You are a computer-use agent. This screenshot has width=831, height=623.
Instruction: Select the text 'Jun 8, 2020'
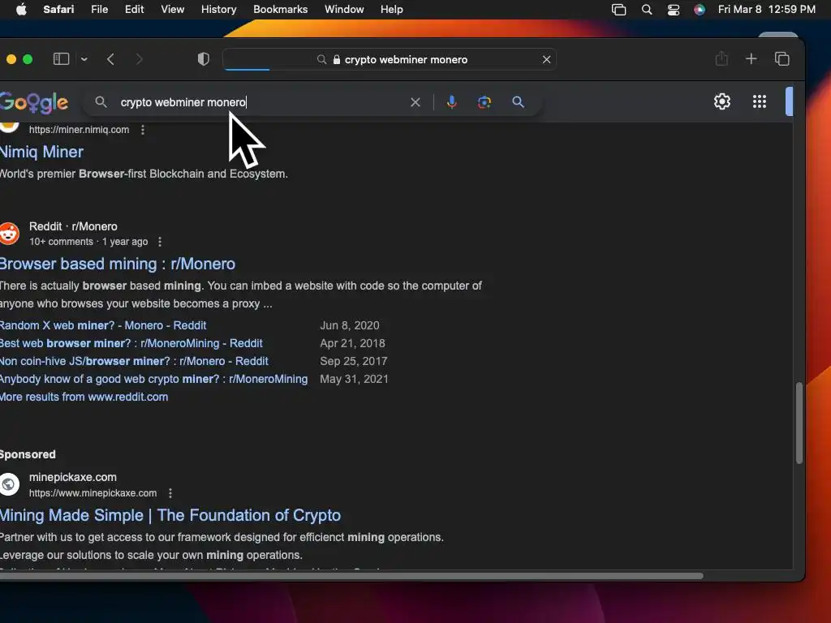pyautogui.click(x=350, y=325)
